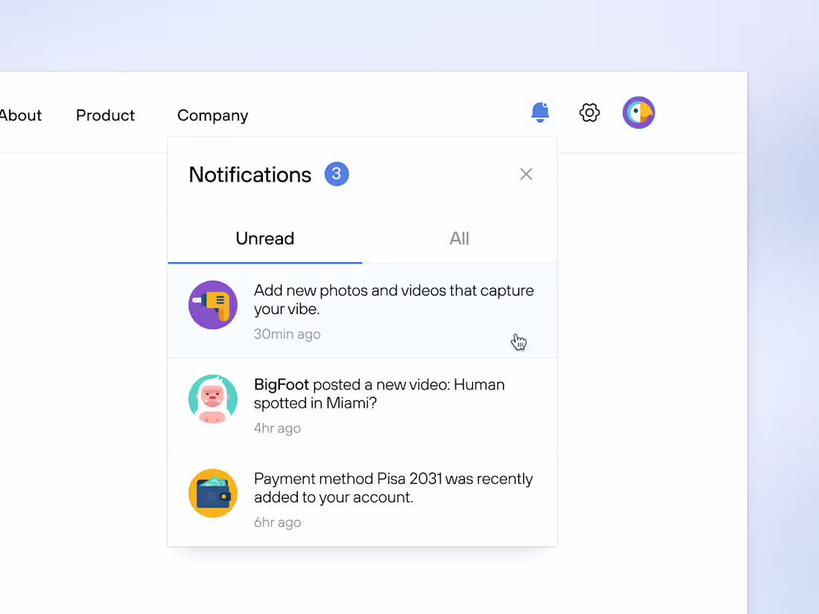The height and width of the screenshot is (614, 819).
Task: Click the Notifications panel header
Action: click(250, 174)
